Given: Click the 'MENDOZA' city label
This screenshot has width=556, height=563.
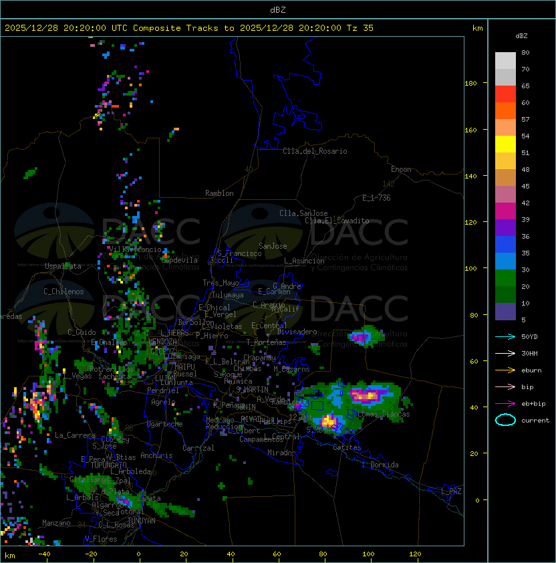Looking at the screenshot, I should [x=162, y=342].
